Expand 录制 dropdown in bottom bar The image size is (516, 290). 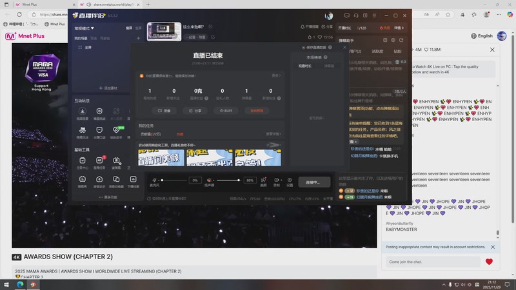click(x=281, y=180)
